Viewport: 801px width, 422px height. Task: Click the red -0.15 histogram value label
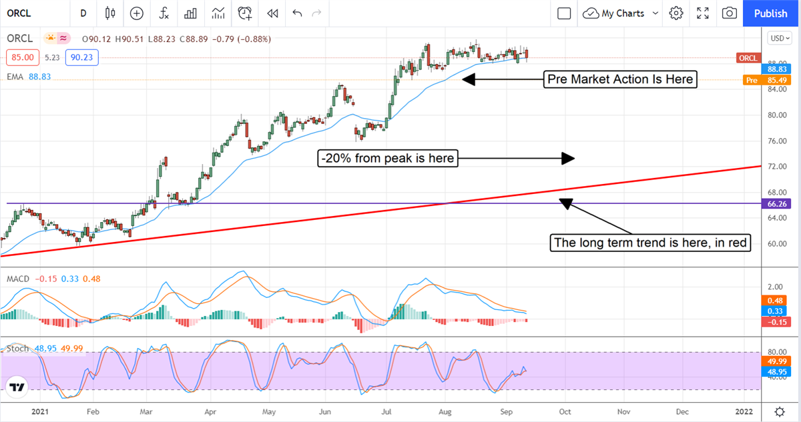[776, 322]
